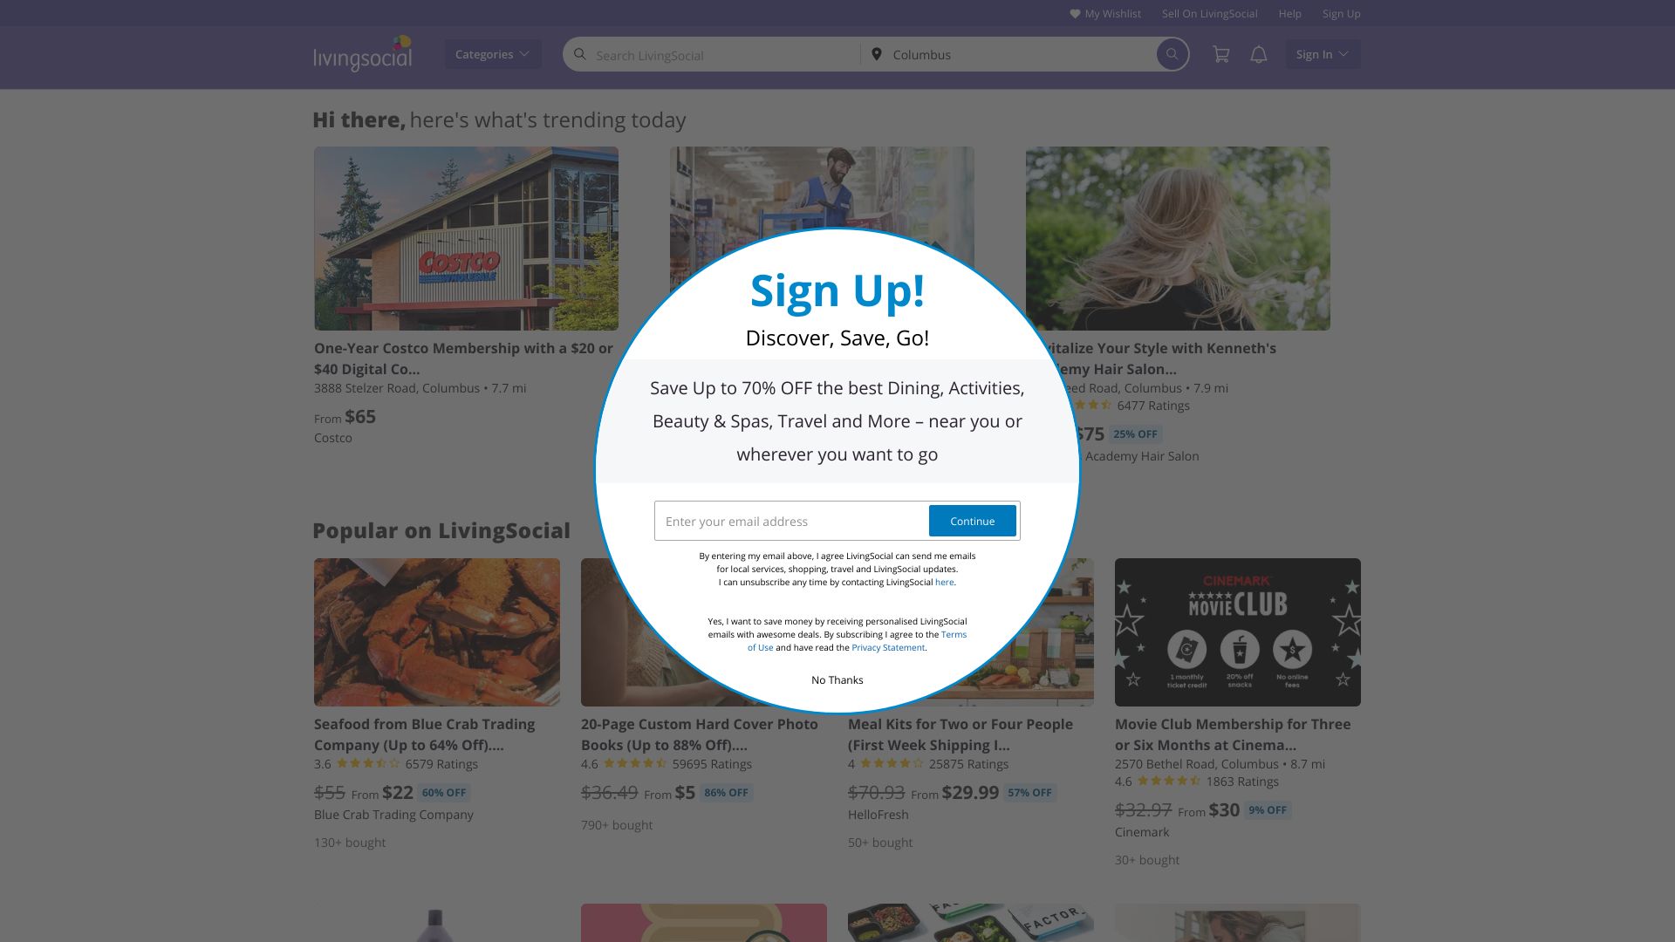Click the heart icon by My Wishlist
Image resolution: width=1675 pixels, height=942 pixels.
coord(1075,14)
